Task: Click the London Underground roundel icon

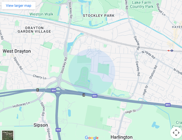Action: coord(172,50)
